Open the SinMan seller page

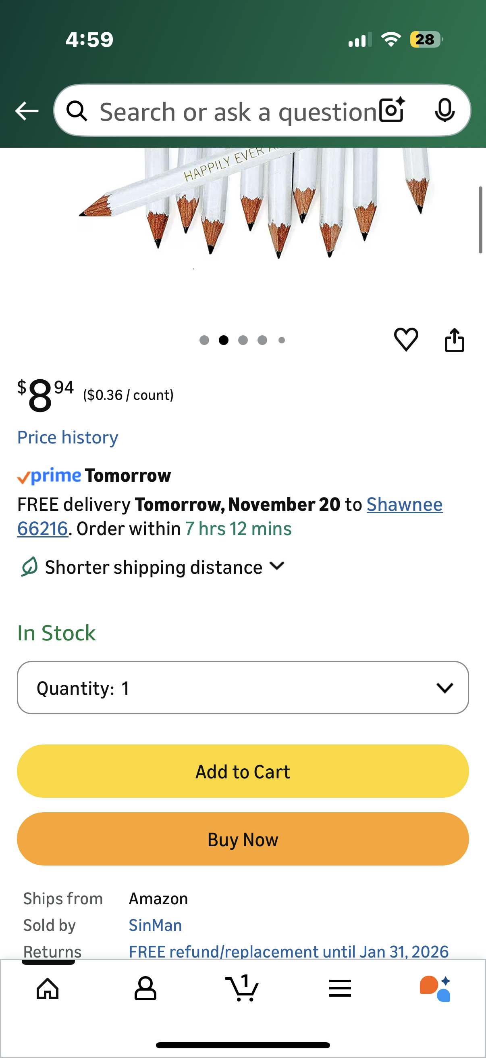coord(156,925)
